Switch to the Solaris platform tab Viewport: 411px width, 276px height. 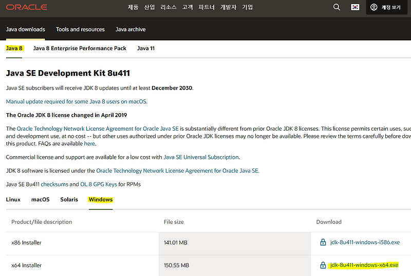pyautogui.click(x=69, y=199)
